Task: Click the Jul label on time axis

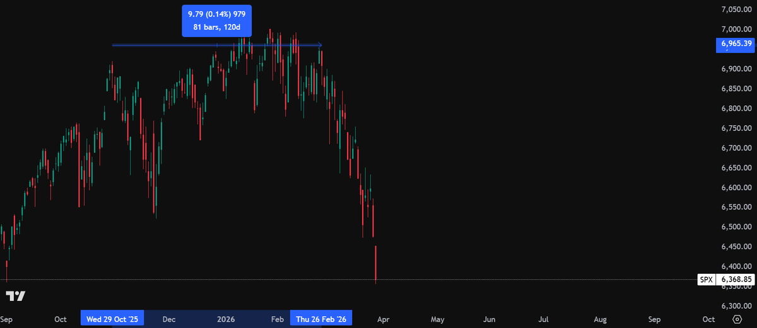Action: (x=543, y=319)
